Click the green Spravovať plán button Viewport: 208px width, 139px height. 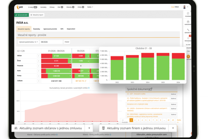(21, 15)
